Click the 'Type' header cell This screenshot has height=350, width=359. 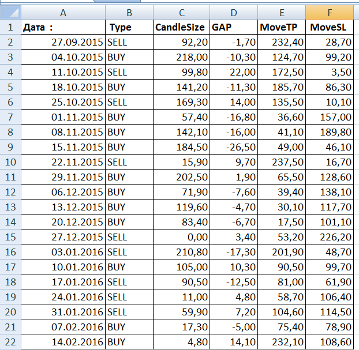[x=129, y=27]
